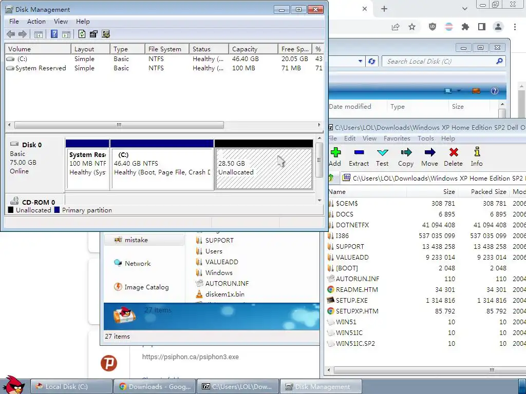This screenshot has height=394, width=526.
Task: Click refresh button next to Explorer search
Action: click(372, 62)
